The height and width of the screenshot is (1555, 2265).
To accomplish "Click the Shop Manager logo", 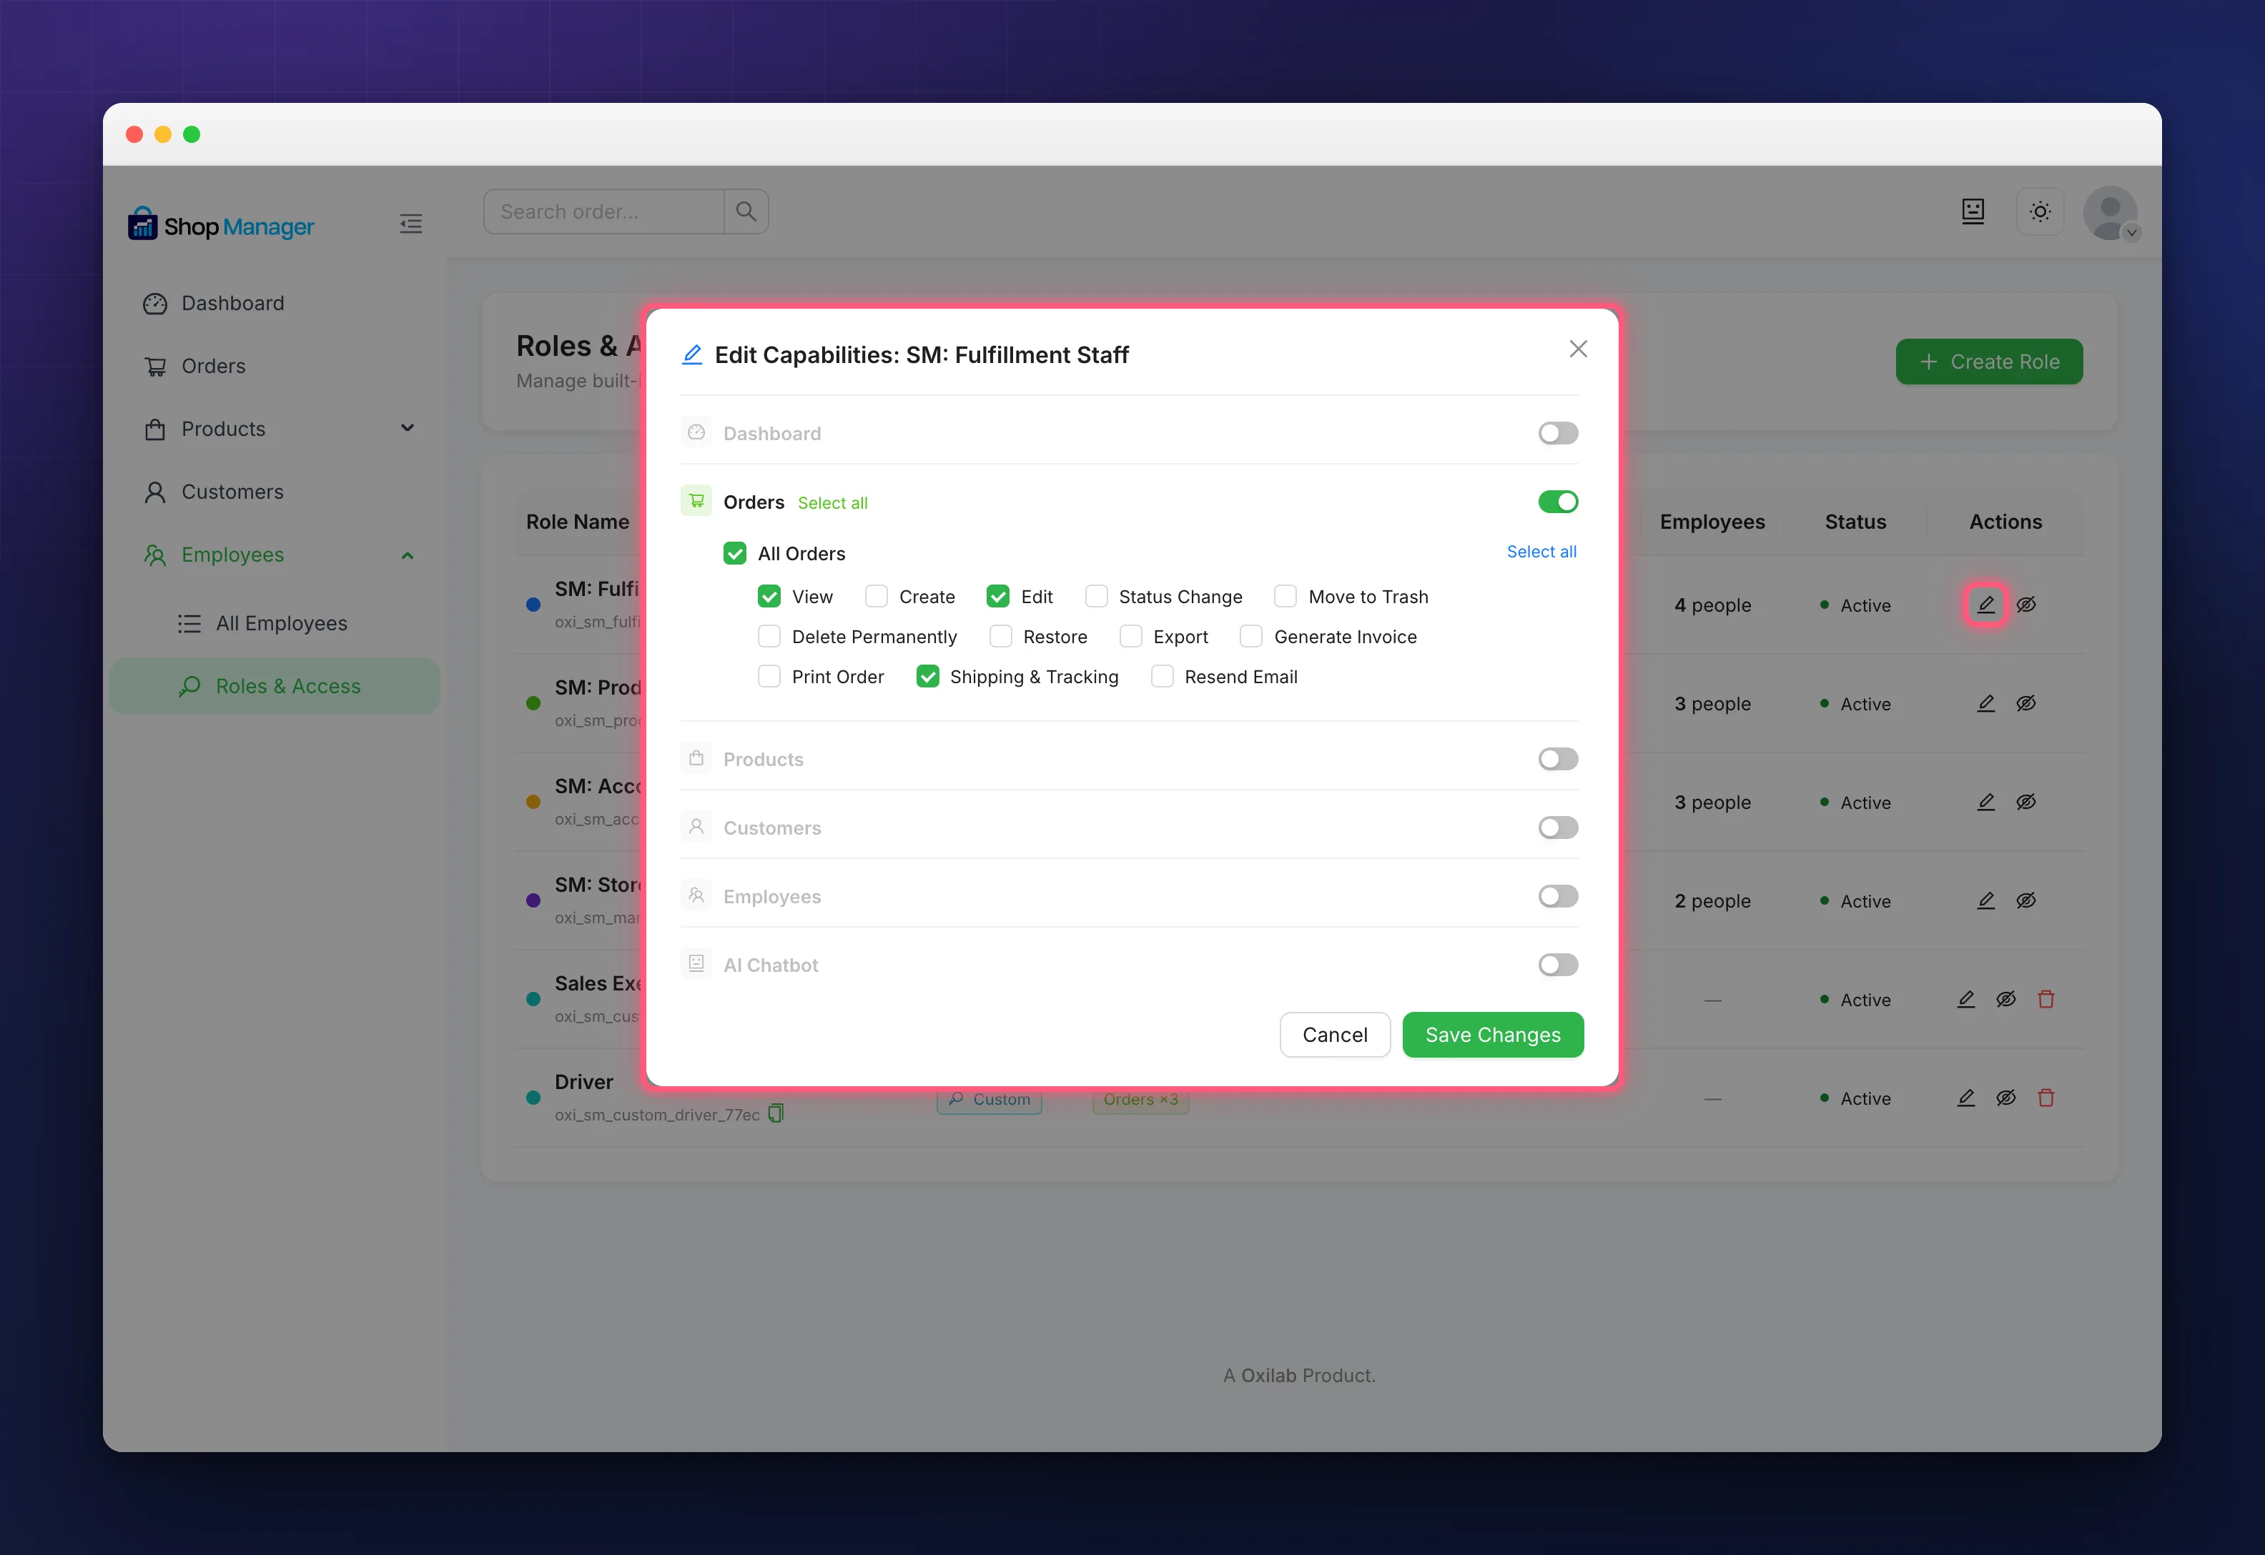I will 220,225.
